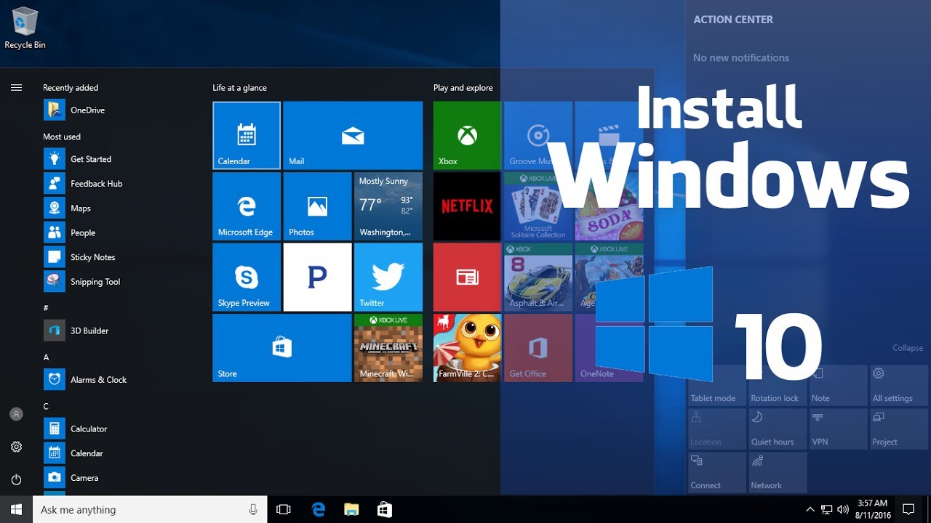The image size is (931, 523).
Task: Open Edge from the taskbar
Action: point(319,509)
